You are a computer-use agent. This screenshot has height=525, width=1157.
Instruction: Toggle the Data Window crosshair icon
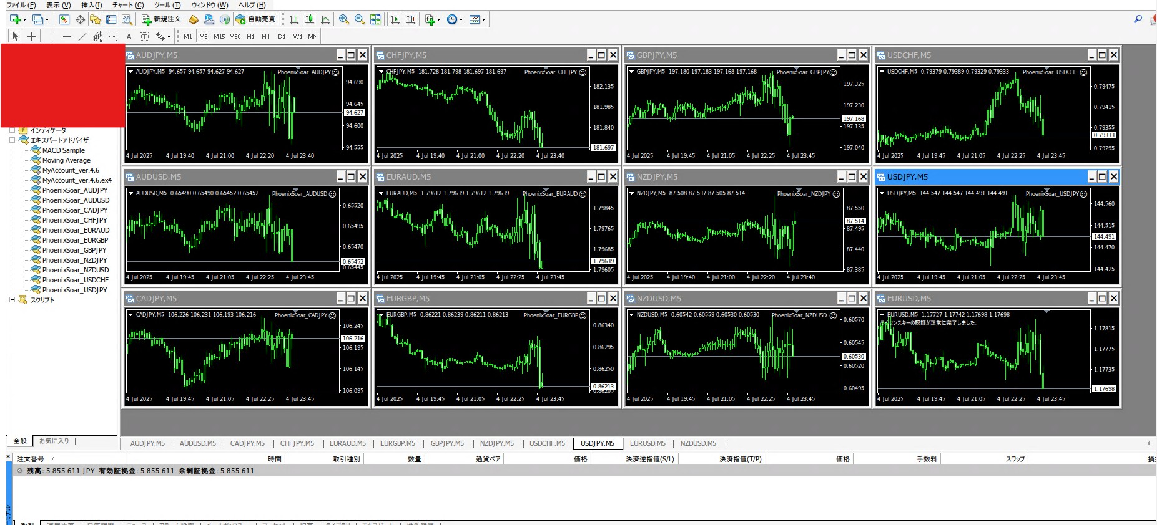80,19
